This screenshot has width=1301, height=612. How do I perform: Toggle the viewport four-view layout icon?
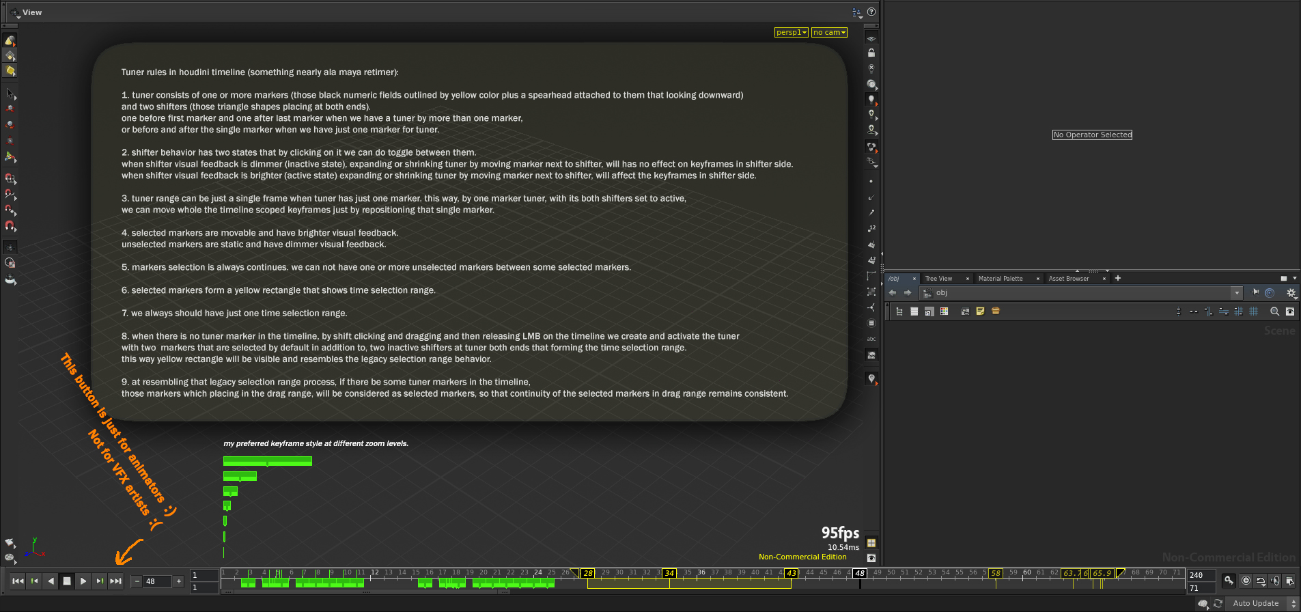click(871, 543)
